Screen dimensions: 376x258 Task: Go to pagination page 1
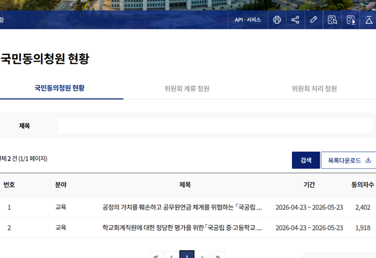pos(187,254)
